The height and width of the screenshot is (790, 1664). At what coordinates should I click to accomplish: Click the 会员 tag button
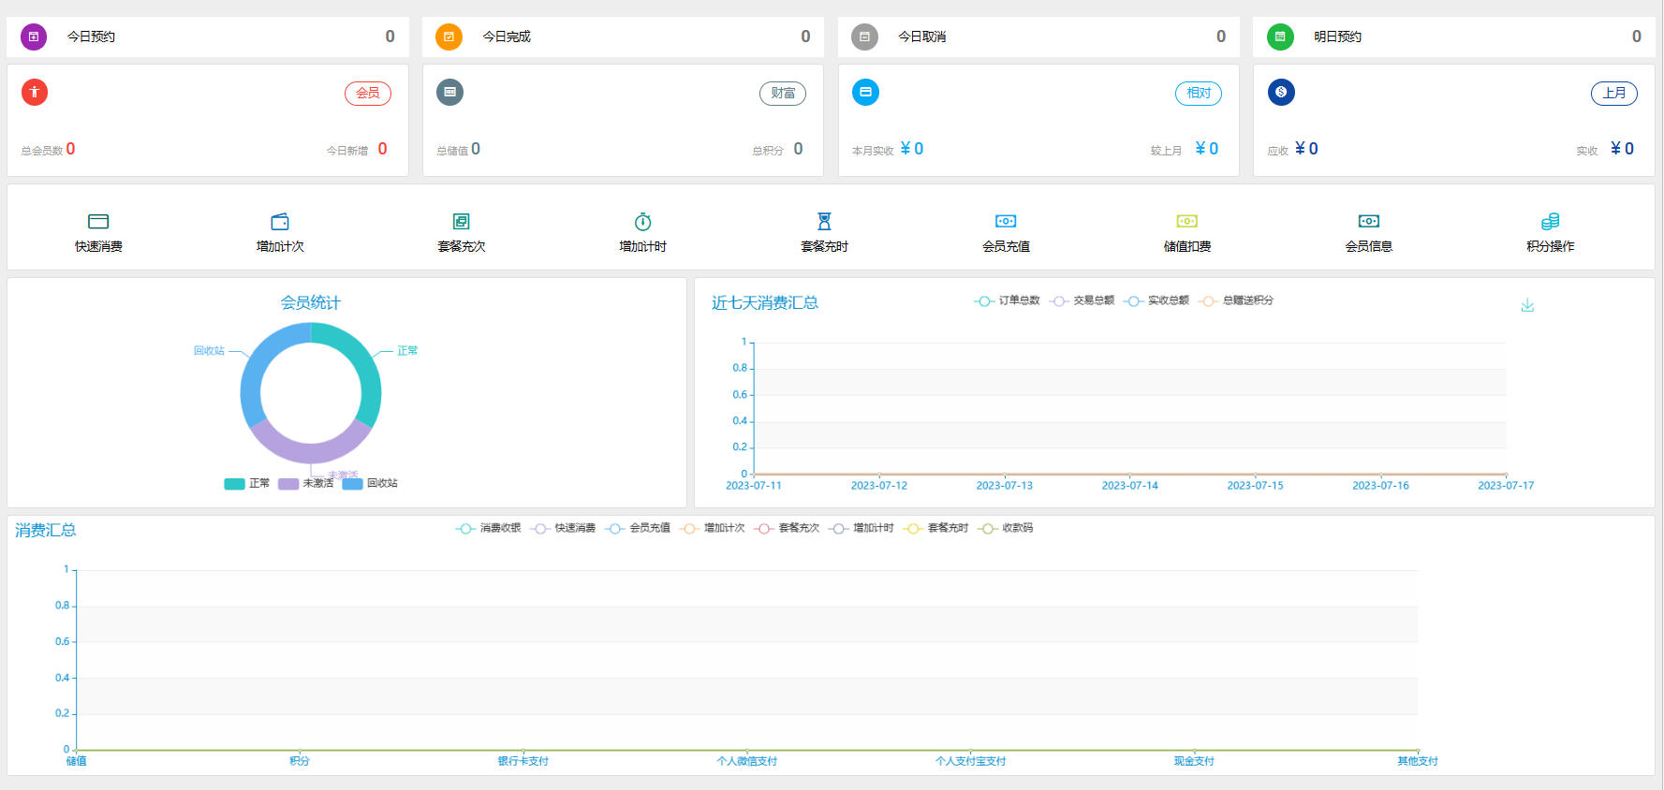pyautogui.click(x=368, y=94)
